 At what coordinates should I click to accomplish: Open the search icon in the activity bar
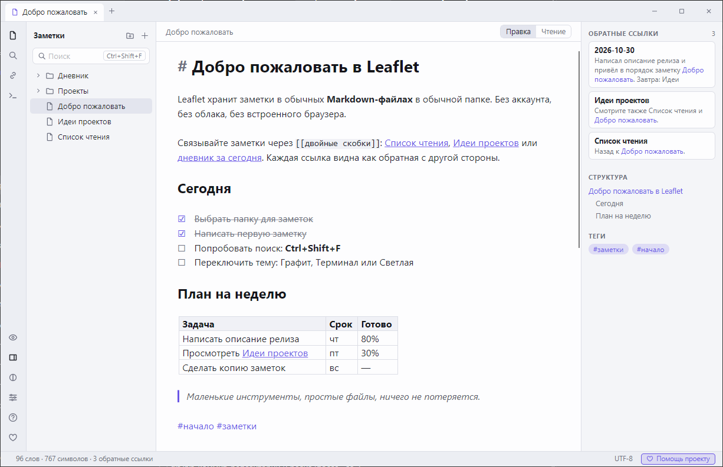coord(13,55)
